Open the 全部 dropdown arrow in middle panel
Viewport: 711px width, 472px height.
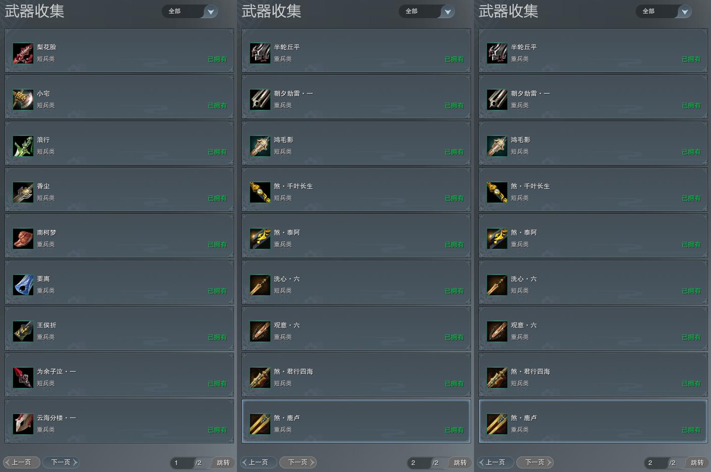click(x=447, y=12)
